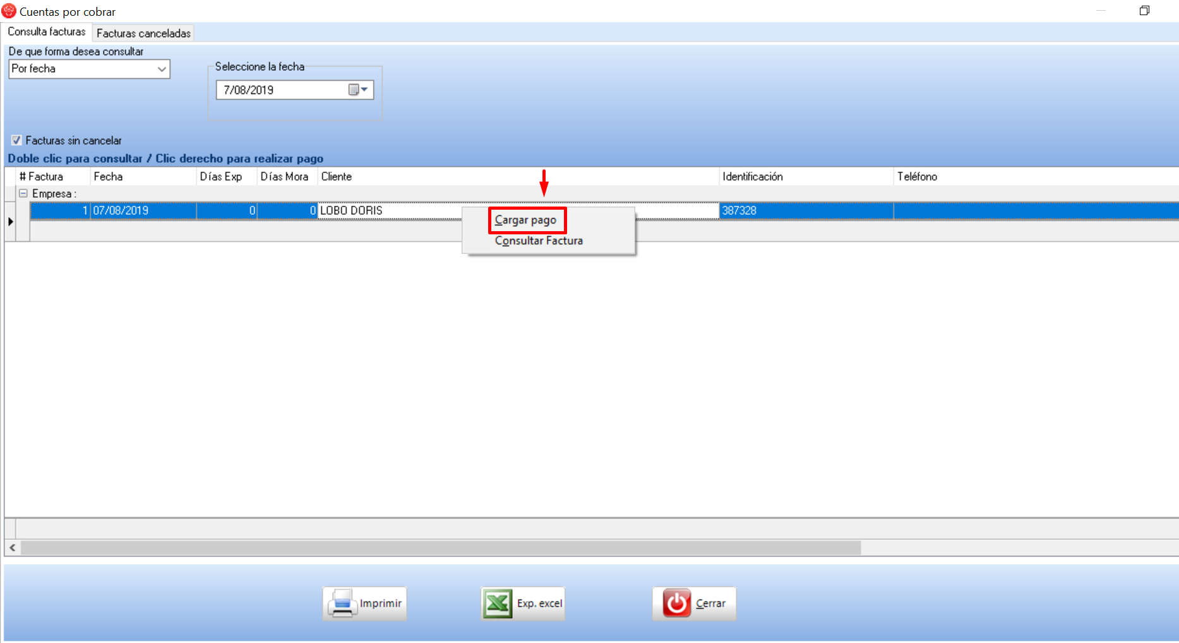
Task: Click the Excel icon to export
Action: click(x=498, y=603)
